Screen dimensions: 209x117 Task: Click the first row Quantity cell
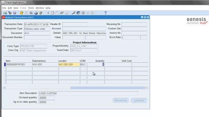[x=96, y=64]
